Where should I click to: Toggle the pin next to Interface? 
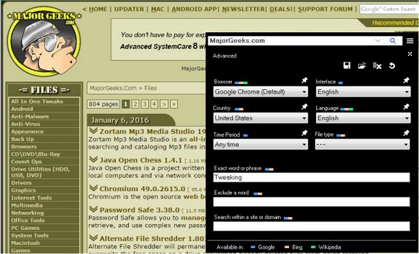406,80
